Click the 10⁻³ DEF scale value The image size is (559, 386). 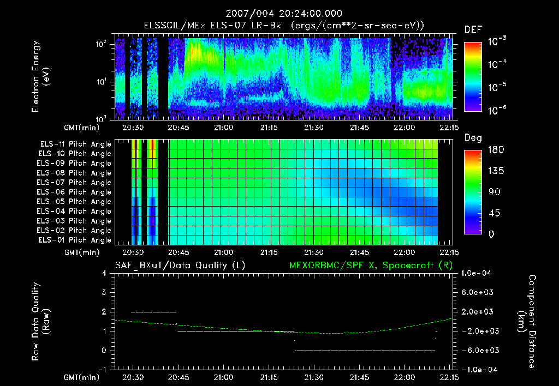point(497,41)
